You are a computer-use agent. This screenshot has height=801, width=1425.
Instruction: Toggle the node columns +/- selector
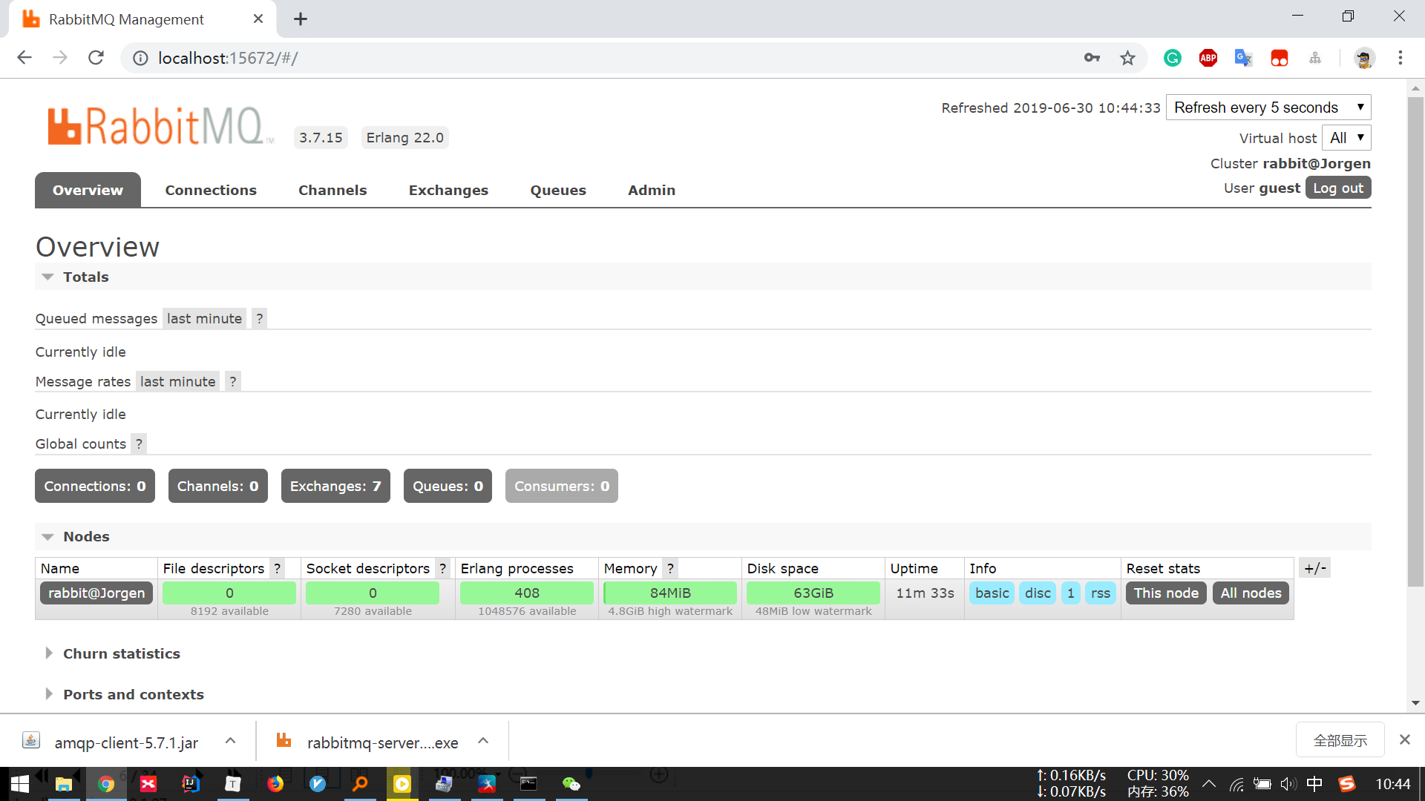coord(1314,569)
